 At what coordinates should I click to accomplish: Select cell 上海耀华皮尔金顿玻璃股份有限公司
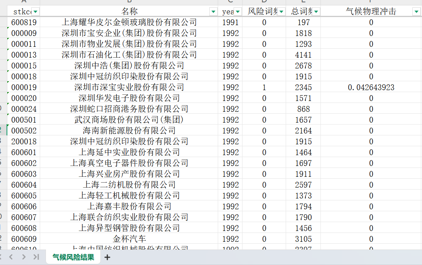coord(129,22)
